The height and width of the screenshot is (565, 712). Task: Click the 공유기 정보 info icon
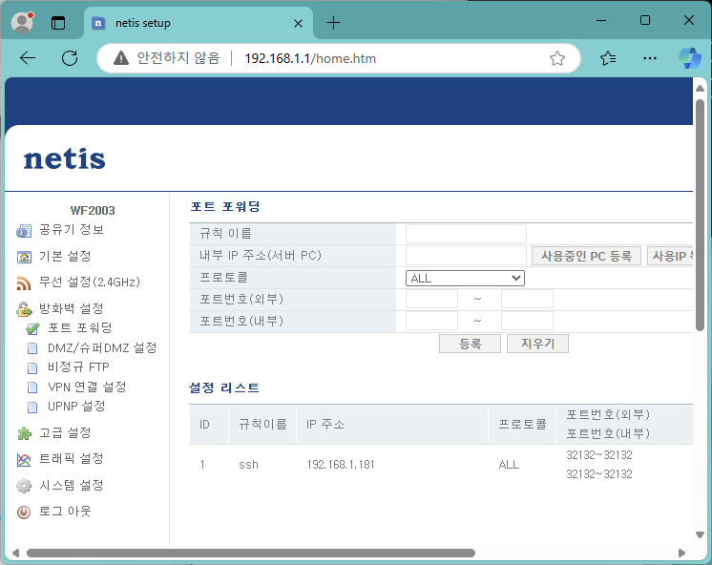25,231
